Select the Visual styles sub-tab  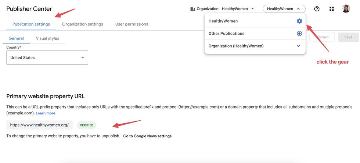click(47, 38)
